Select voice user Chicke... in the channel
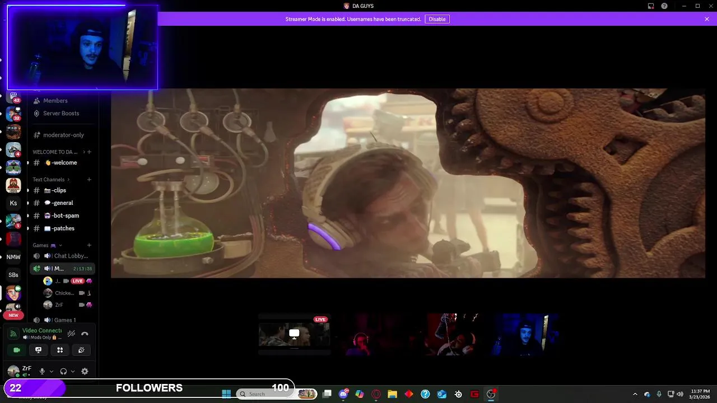The height and width of the screenshot is (403, 717). [67, 293]
